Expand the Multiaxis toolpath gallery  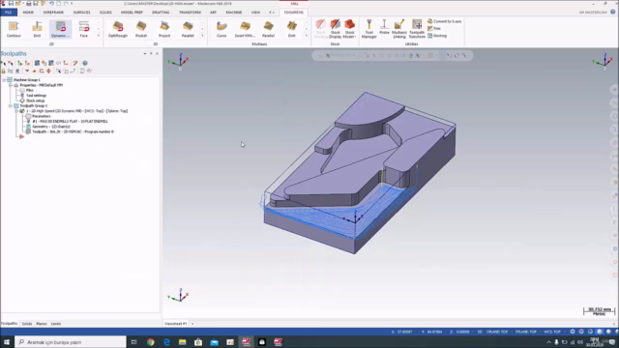[x=307, y=36]
